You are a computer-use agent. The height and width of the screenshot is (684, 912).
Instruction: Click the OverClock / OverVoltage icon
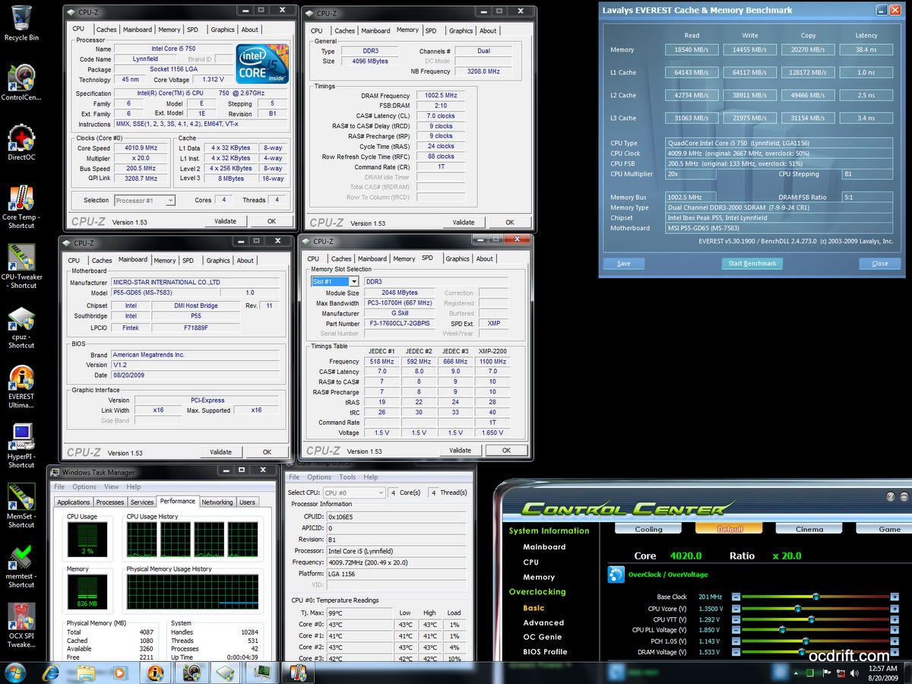pyautogui.click(x=616, y=575)
